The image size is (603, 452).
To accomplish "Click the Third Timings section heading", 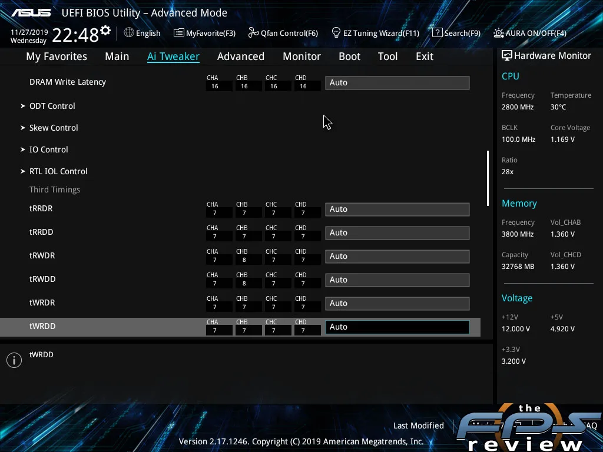I will click(55, 190).
